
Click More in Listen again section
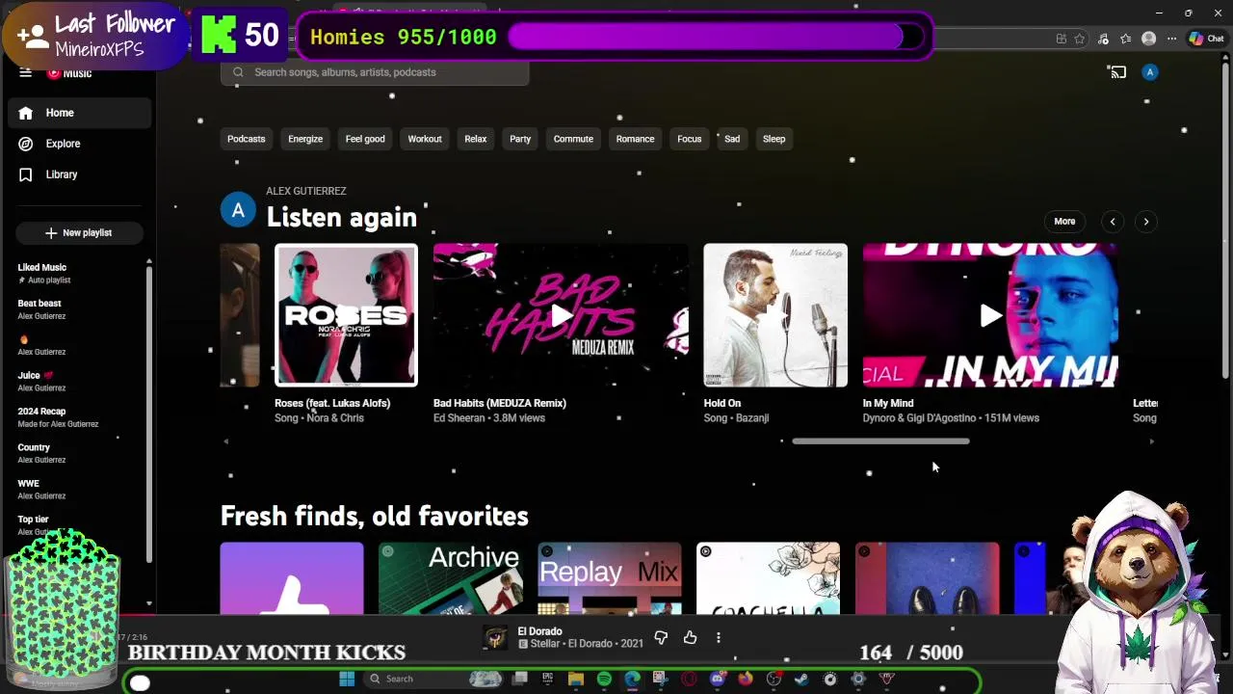[1064, 222]
